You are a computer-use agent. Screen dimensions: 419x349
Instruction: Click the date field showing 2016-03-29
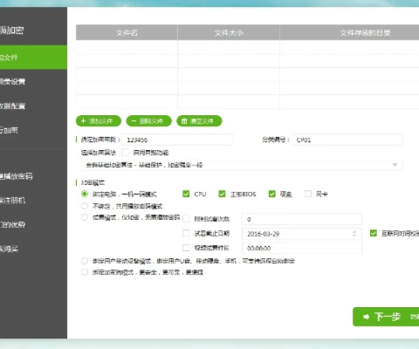click(x=302, y=234)
